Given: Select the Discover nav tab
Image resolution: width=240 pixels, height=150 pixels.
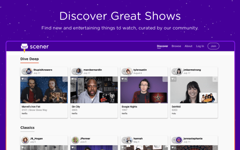Looking at the screenshot, I should point(162,46).
